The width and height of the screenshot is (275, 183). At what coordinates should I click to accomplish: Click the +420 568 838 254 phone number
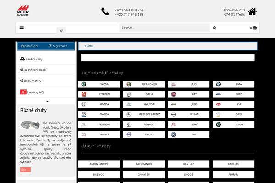click(129, 10)
